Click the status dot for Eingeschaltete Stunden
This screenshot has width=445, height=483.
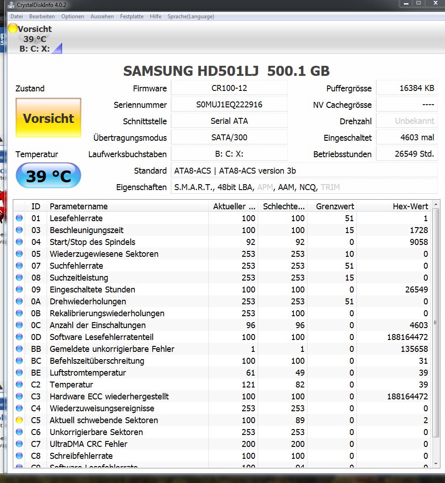(x=19, y=289)
